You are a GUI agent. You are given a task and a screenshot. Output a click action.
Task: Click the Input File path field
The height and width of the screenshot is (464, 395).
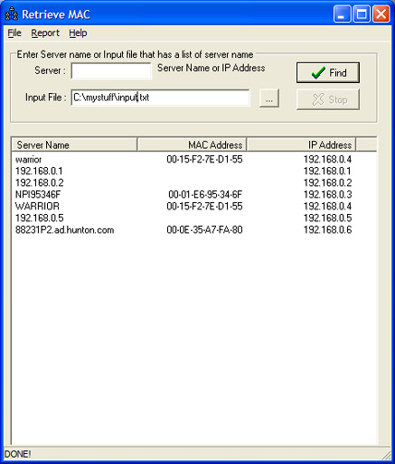click(x=160, y=97)
